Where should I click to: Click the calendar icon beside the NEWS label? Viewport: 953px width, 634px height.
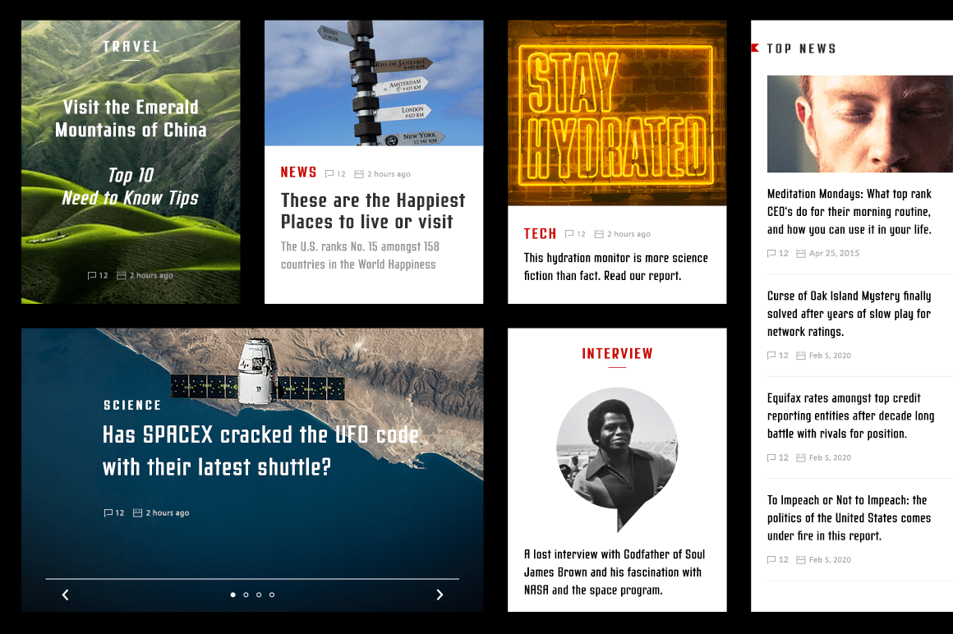pyautogui.click(x=359, y=173)
